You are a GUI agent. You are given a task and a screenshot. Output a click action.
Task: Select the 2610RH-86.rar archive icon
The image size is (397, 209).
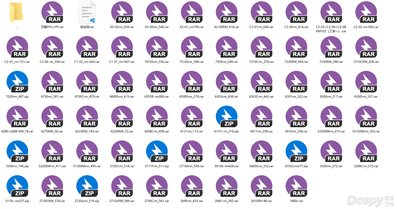click(x=261, y=186)
